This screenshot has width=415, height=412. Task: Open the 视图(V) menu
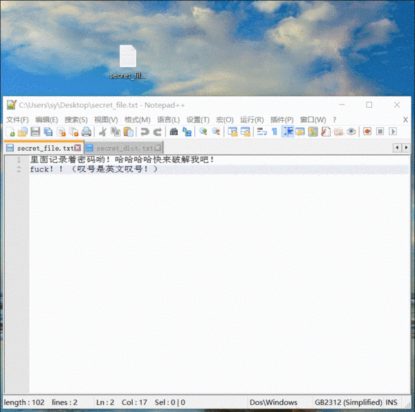tap(106, 120)
